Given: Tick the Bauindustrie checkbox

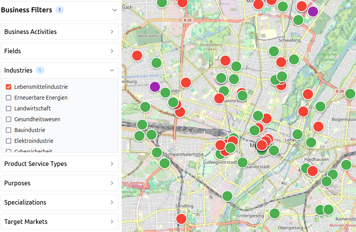Looking at the screenshot, I should pyautogui.click(x=9, y=130).
